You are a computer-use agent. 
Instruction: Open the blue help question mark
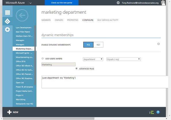tap(158, 112)
